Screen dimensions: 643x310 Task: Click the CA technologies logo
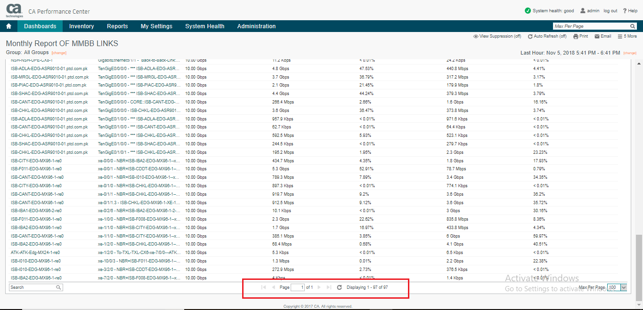point(14,10)
